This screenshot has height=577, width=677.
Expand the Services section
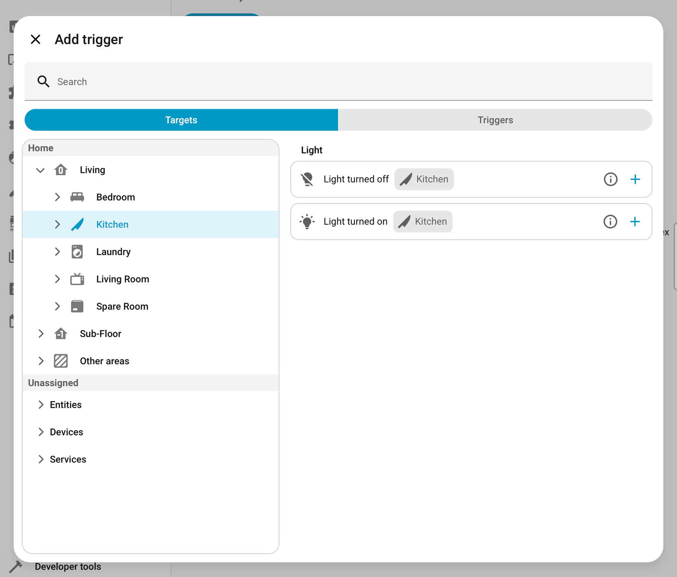point(41,459)
